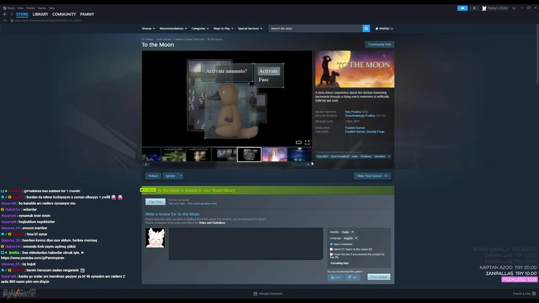Screen dimensions: 539x303
Task: Change review Language from English
Action: point(350,238)
